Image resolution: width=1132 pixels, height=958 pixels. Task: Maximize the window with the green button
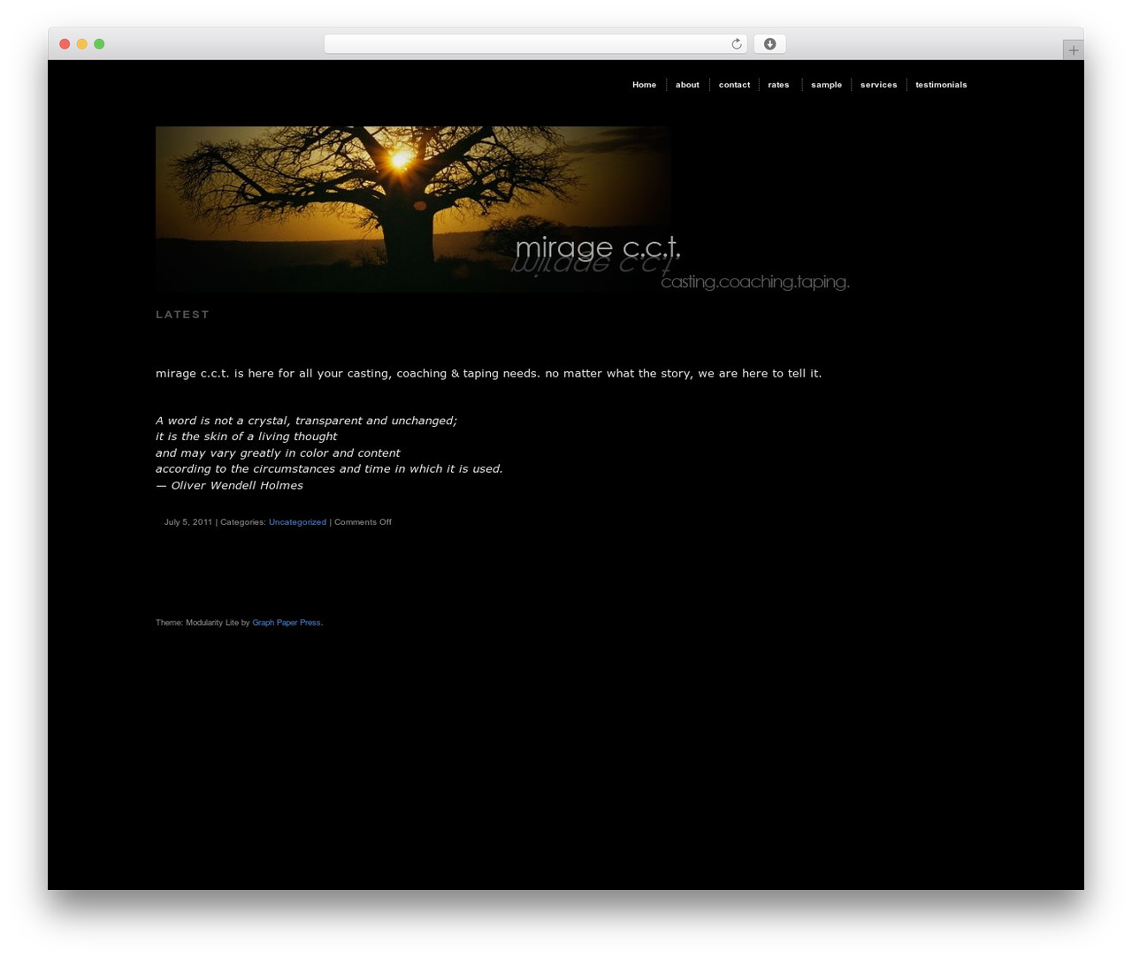[x=99, y=44]
